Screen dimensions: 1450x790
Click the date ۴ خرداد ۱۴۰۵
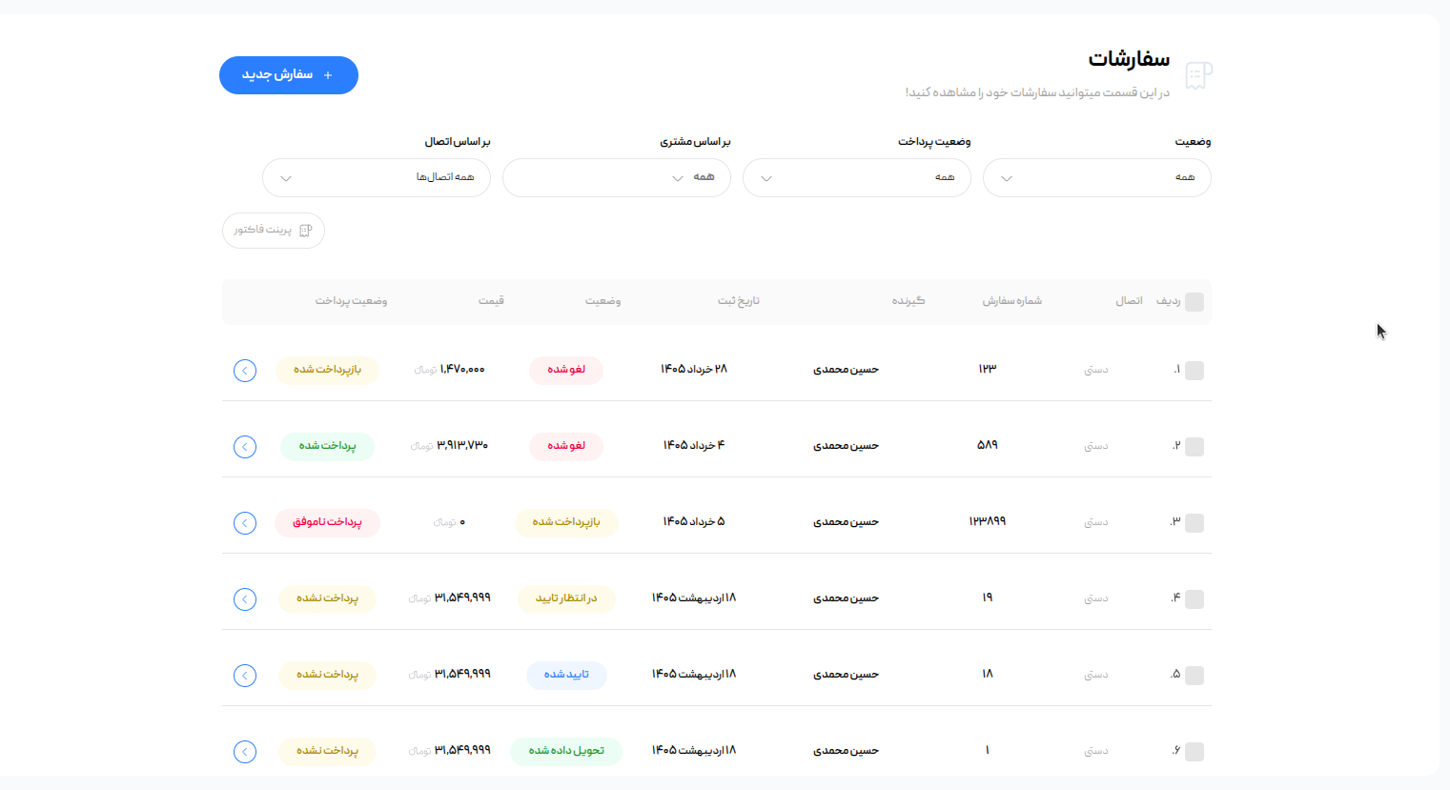tap(694, 446)
